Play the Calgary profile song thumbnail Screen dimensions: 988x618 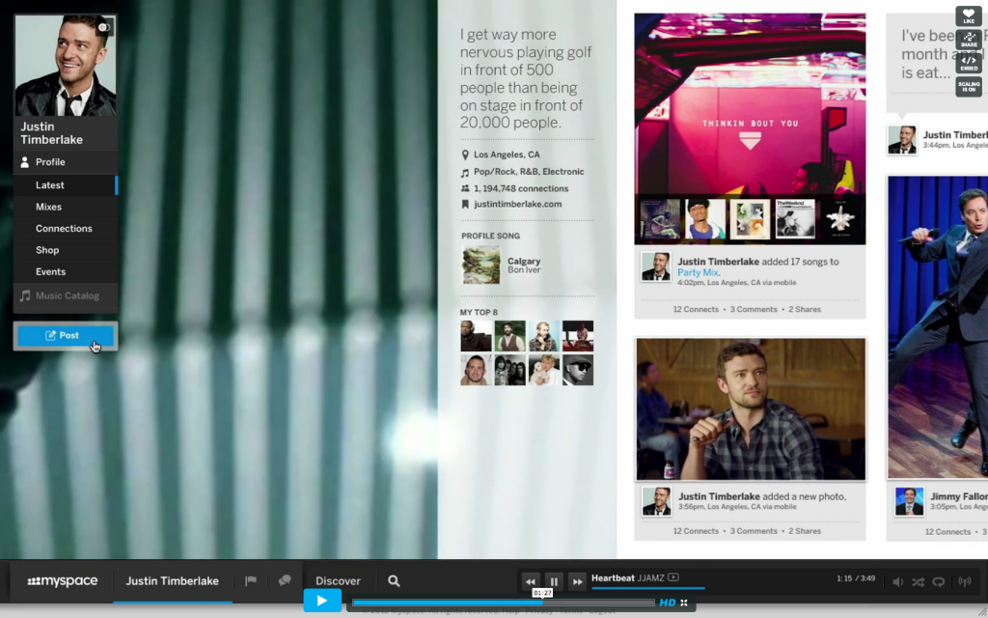click(481, 265)
